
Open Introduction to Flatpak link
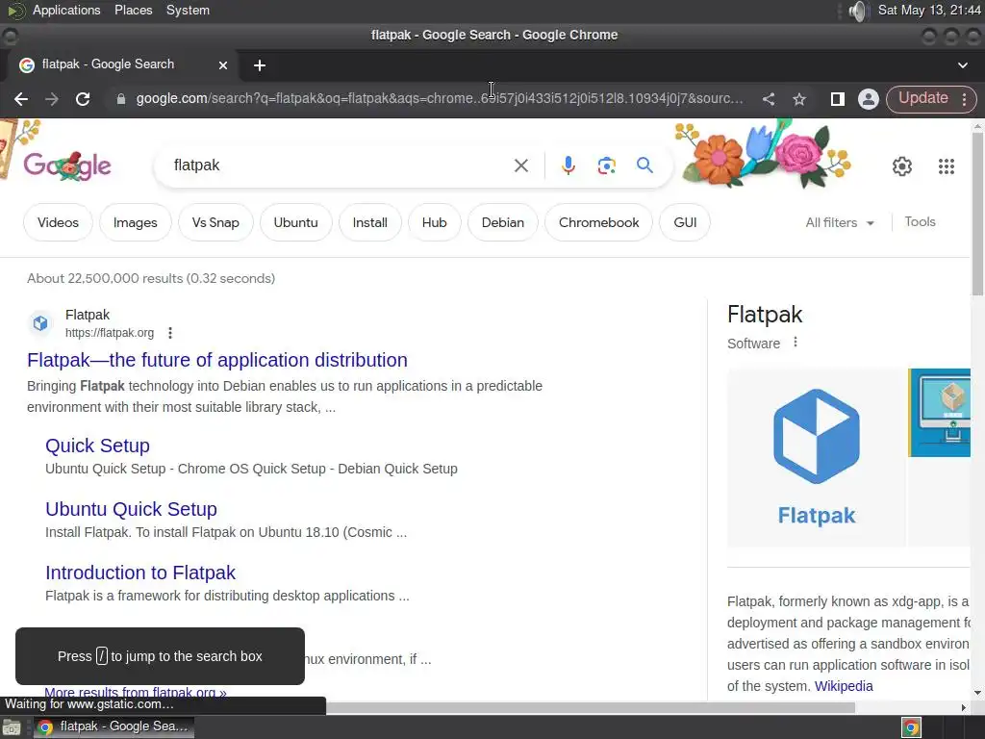(x=140, y=573)
